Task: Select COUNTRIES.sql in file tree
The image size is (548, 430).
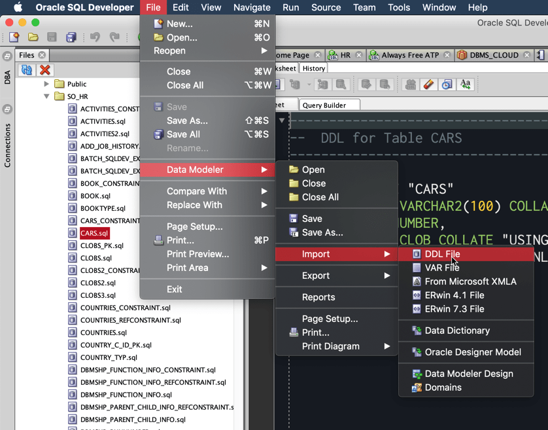Action: coord(103,332)
